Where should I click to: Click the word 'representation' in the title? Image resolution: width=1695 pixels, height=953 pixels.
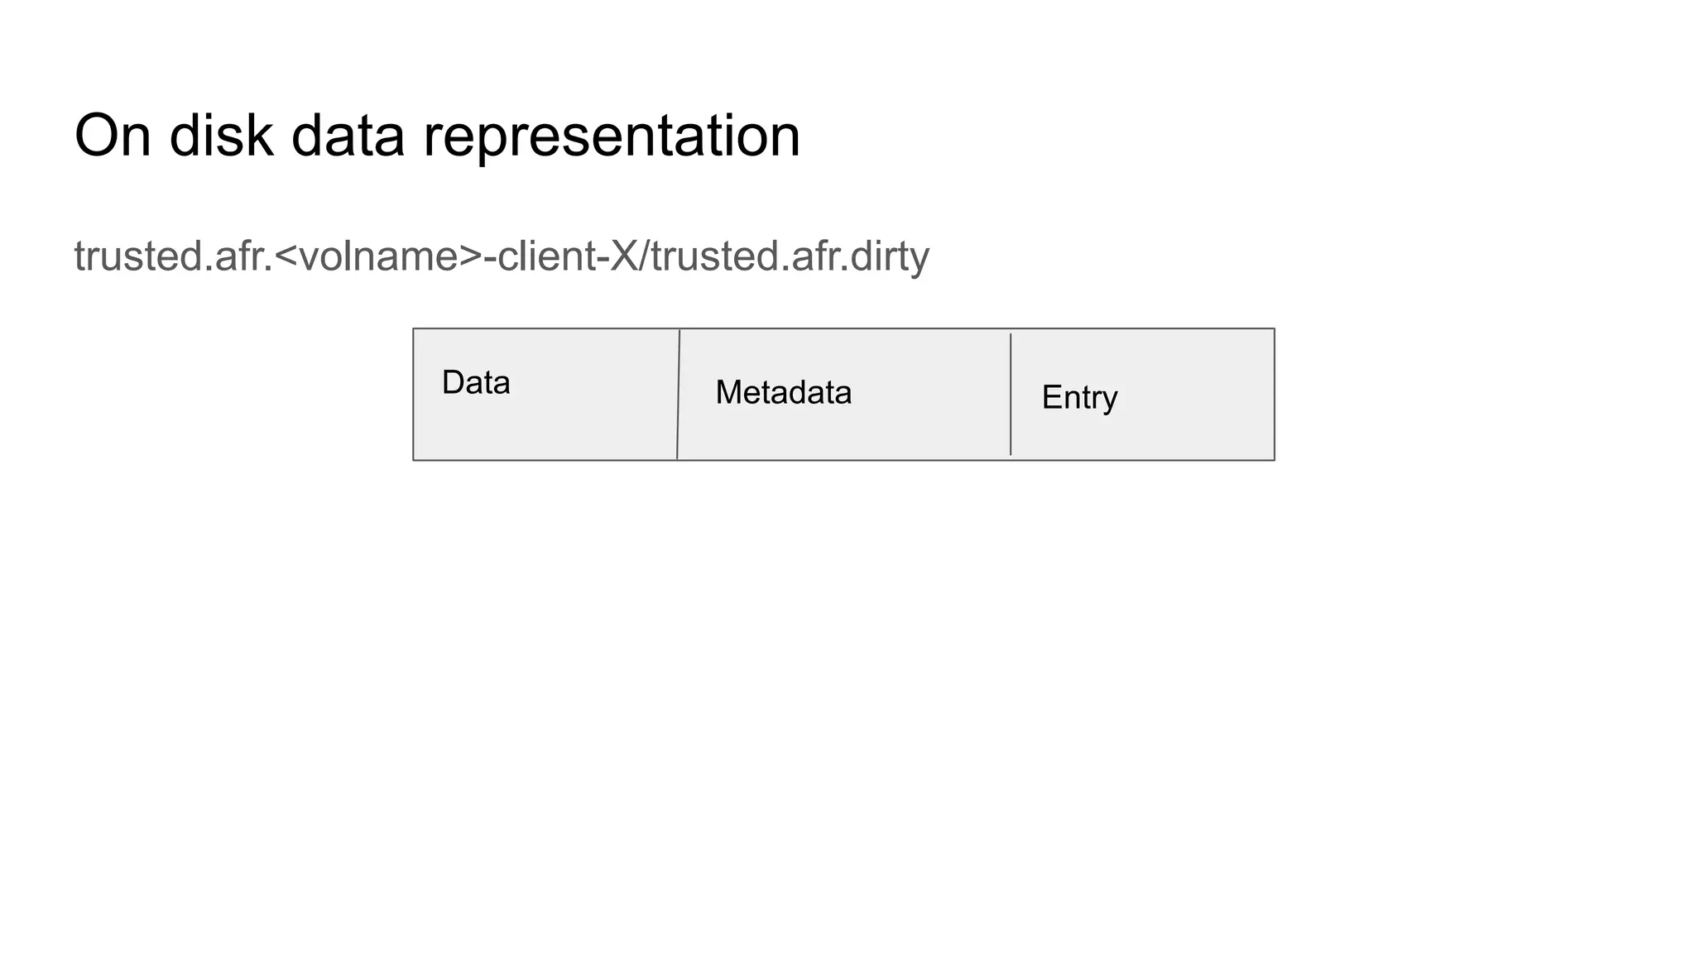tap(612, 137)
